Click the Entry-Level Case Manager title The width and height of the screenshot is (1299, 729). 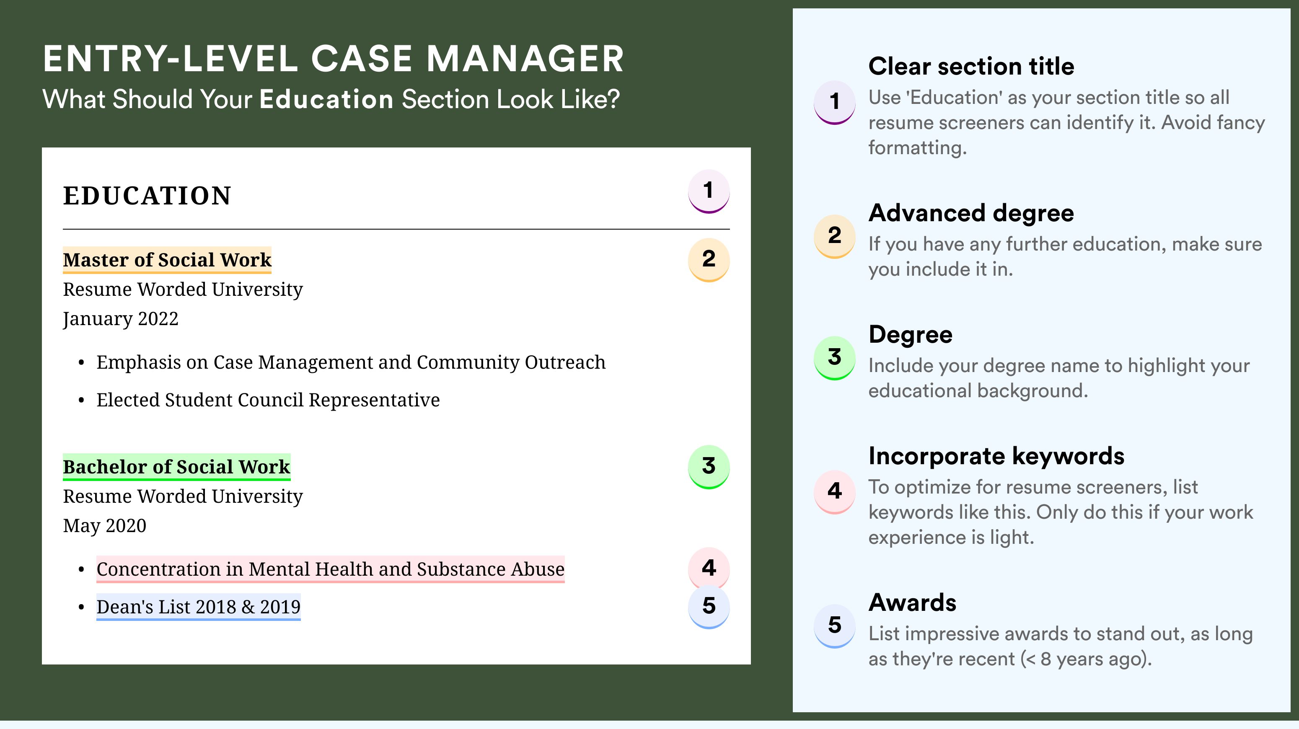[333, 59]
